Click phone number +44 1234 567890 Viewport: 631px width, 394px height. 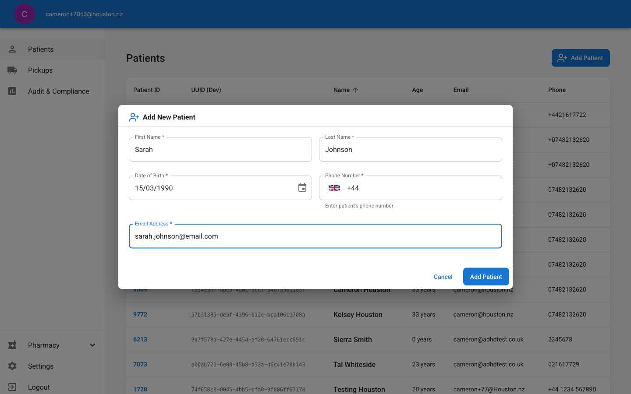(x=572, y=389)
